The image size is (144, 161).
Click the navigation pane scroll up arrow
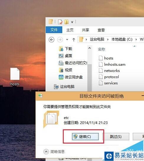point(89,48)
